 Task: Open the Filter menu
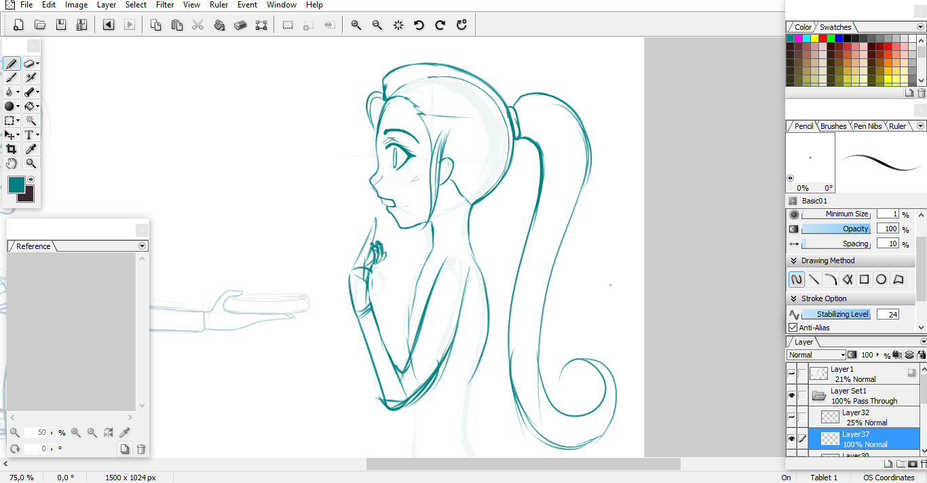click(x=165, y=5)
